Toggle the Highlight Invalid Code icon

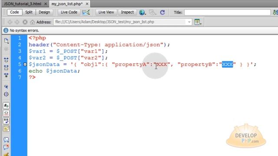click(6, 113)
